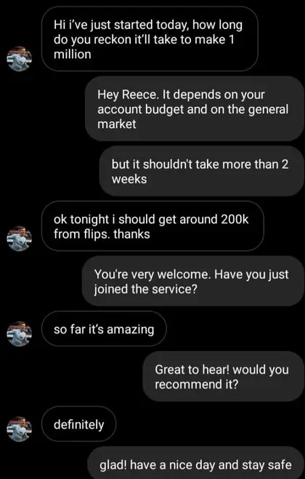Screen dimensions: 305x479
Task: Click "joined the service?" text line
Action: click(x=146, y=289)
